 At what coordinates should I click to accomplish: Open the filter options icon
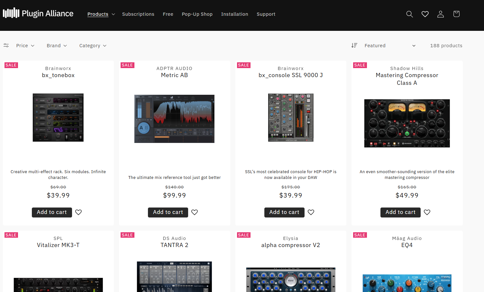tap(6, 45)
